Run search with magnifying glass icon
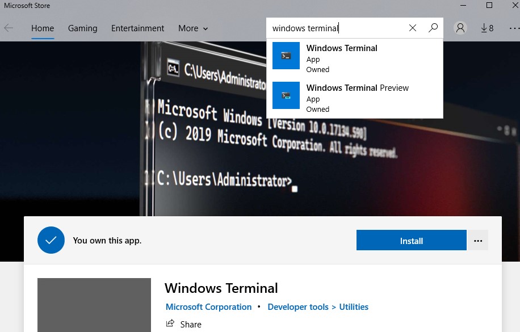 [x=433, y=28]
